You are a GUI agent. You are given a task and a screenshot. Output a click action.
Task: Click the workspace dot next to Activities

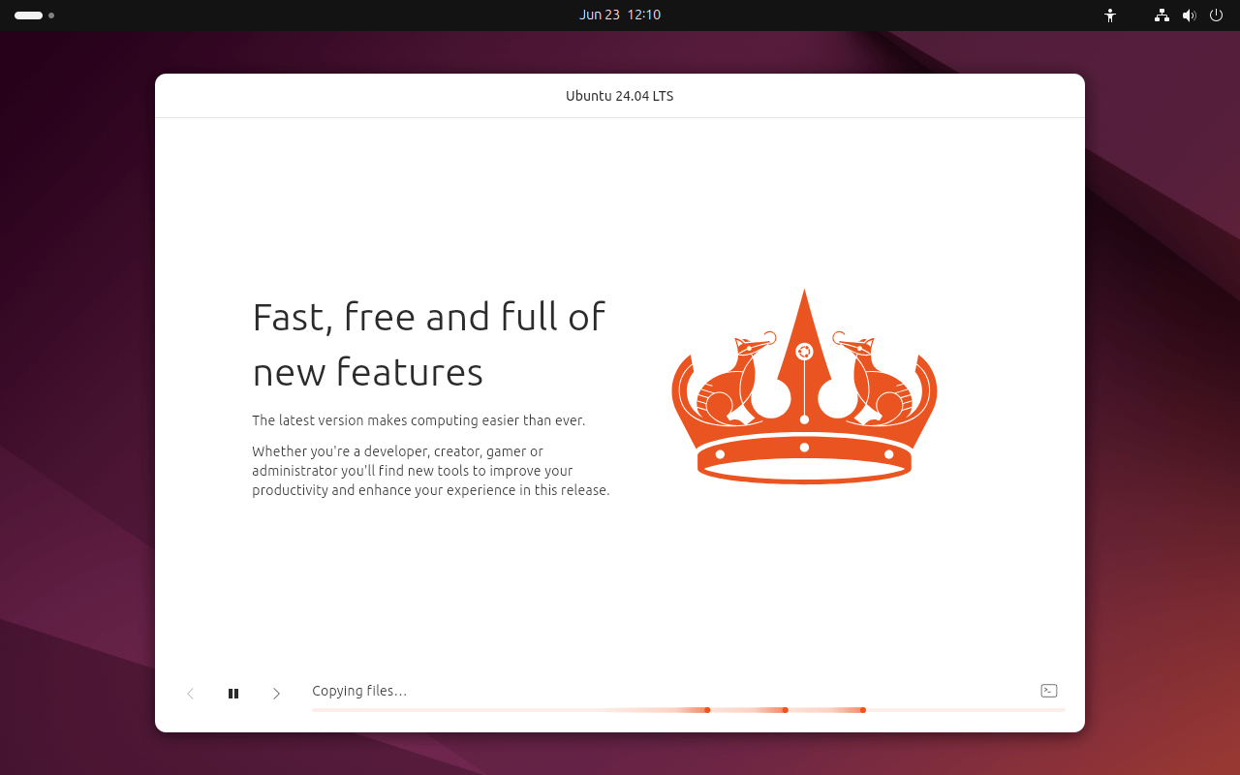pyautogui.click(x=51, y=15)
